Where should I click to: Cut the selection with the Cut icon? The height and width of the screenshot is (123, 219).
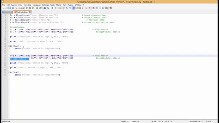tap(27, 8)
